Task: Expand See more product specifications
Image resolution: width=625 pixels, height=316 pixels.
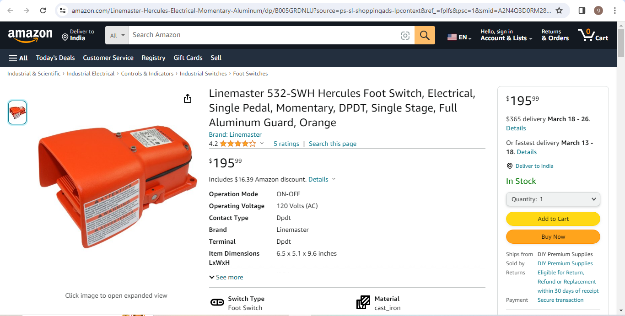Action: point(226,277)
